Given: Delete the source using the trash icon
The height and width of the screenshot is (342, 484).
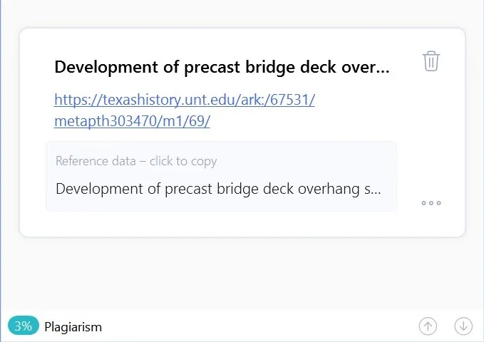Looking at the screenshot, I should (431, 61).
